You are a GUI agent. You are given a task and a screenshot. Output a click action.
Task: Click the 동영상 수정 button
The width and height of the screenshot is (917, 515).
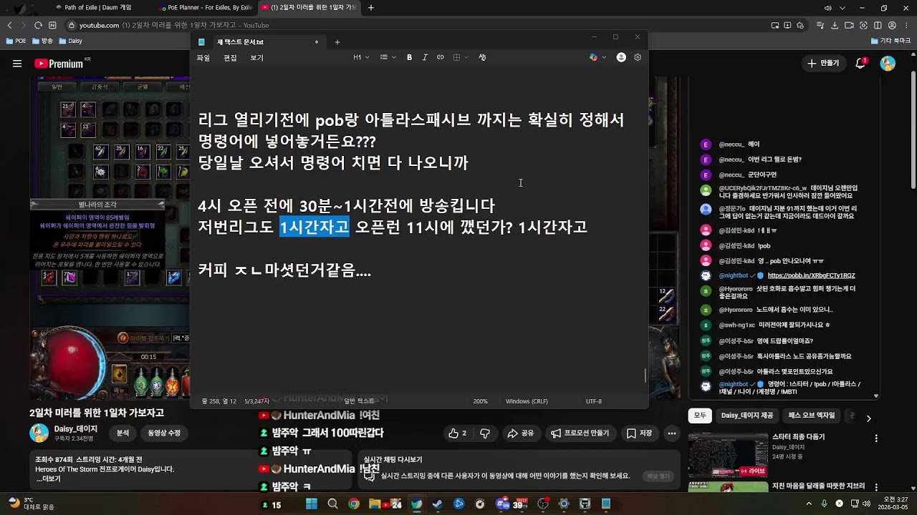click(164, 433)
